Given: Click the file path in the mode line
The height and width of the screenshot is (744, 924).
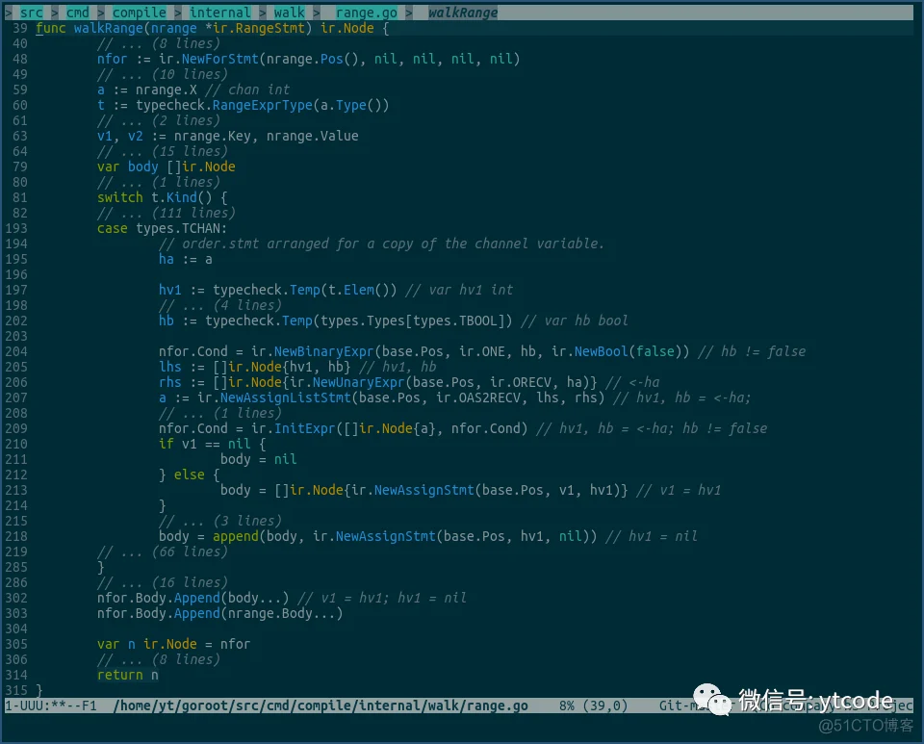Looking at the screenshot, I should (x=321, y=706).
